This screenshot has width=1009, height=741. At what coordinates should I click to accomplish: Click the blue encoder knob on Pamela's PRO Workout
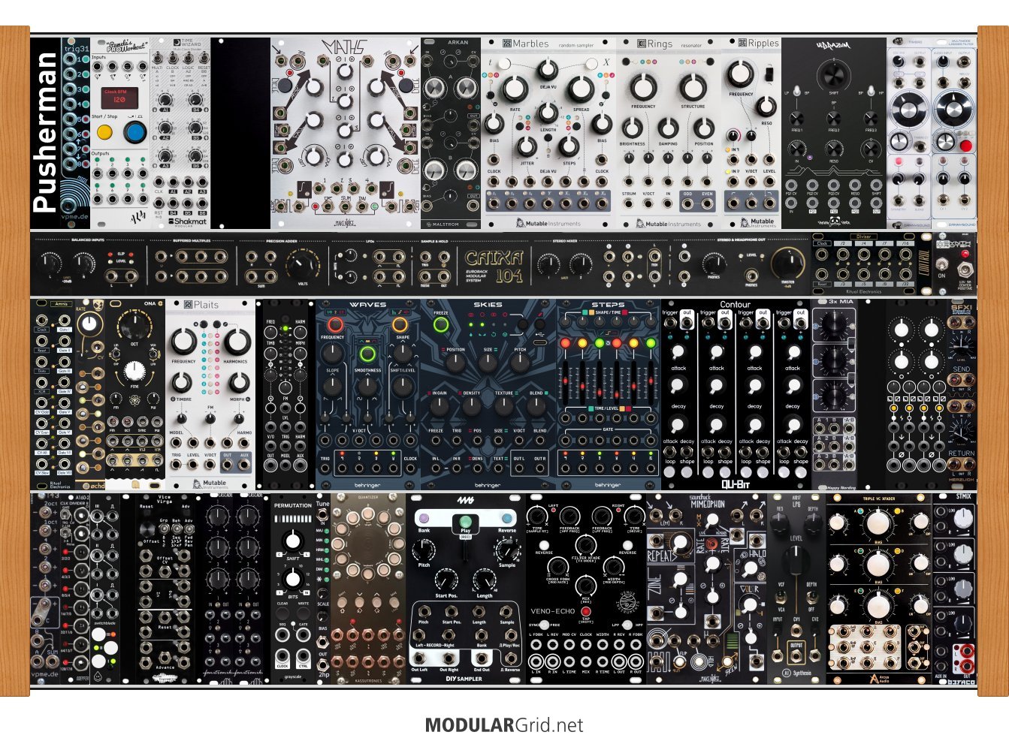pos(134,133)
